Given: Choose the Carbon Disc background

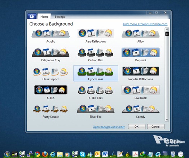Looking at the screenshot, I should 96,53.
